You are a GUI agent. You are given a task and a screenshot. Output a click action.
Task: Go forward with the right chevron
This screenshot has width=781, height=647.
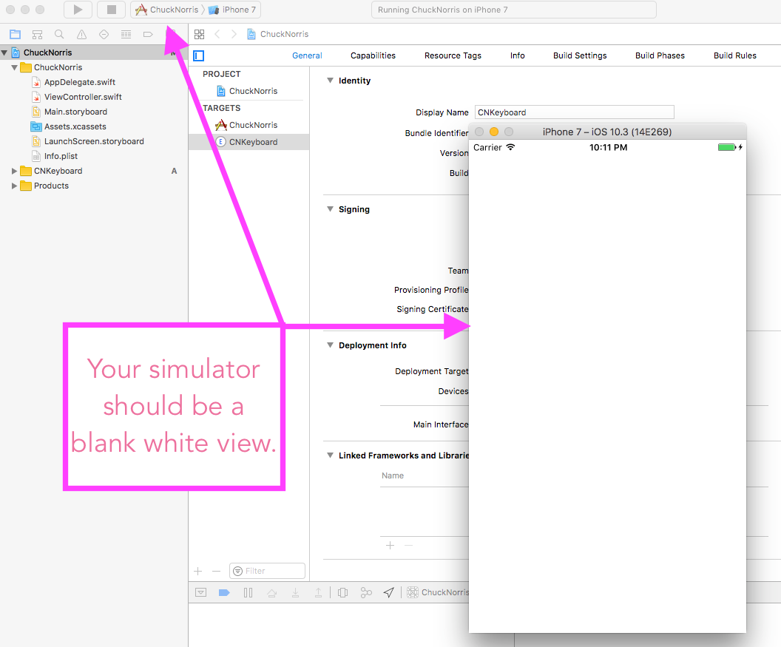point(234,34)
